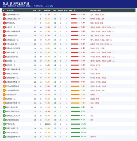137x141 pixels.
Task: Click the green rank 29 badge
Action: point(4,133)
